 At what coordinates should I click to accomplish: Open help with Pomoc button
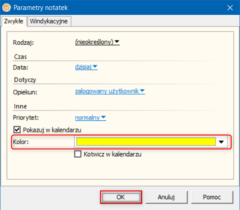(x=212, y=197)
